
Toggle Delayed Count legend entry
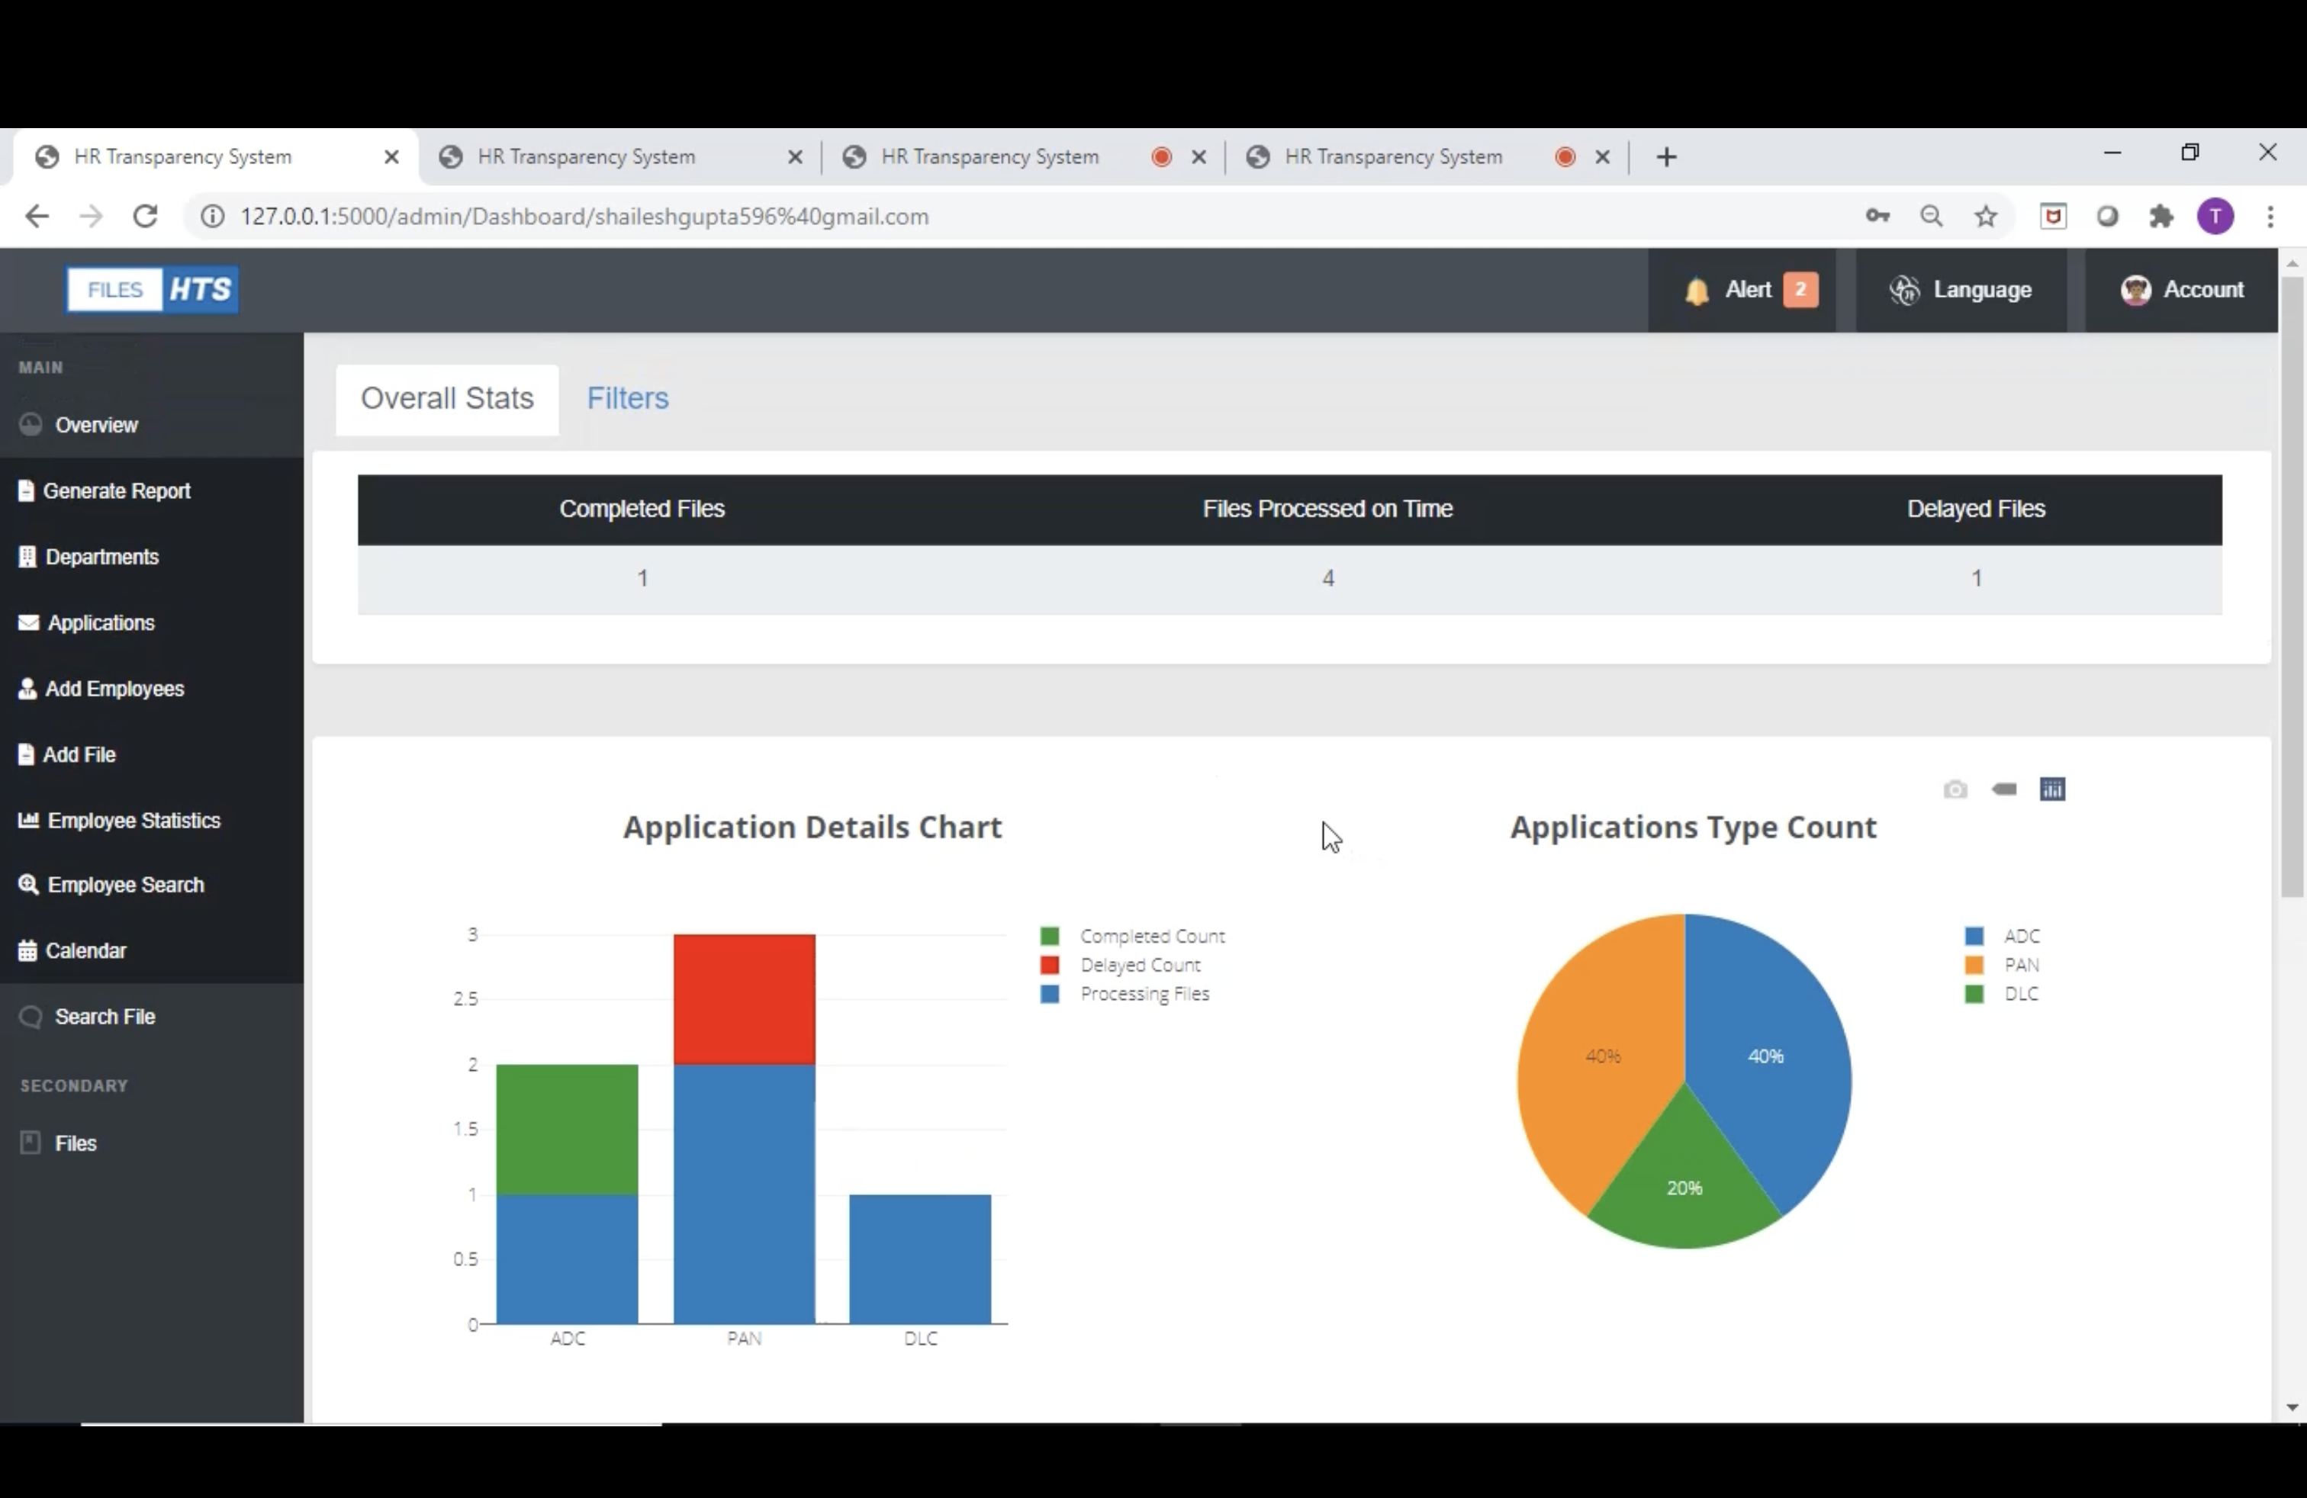1121,965
